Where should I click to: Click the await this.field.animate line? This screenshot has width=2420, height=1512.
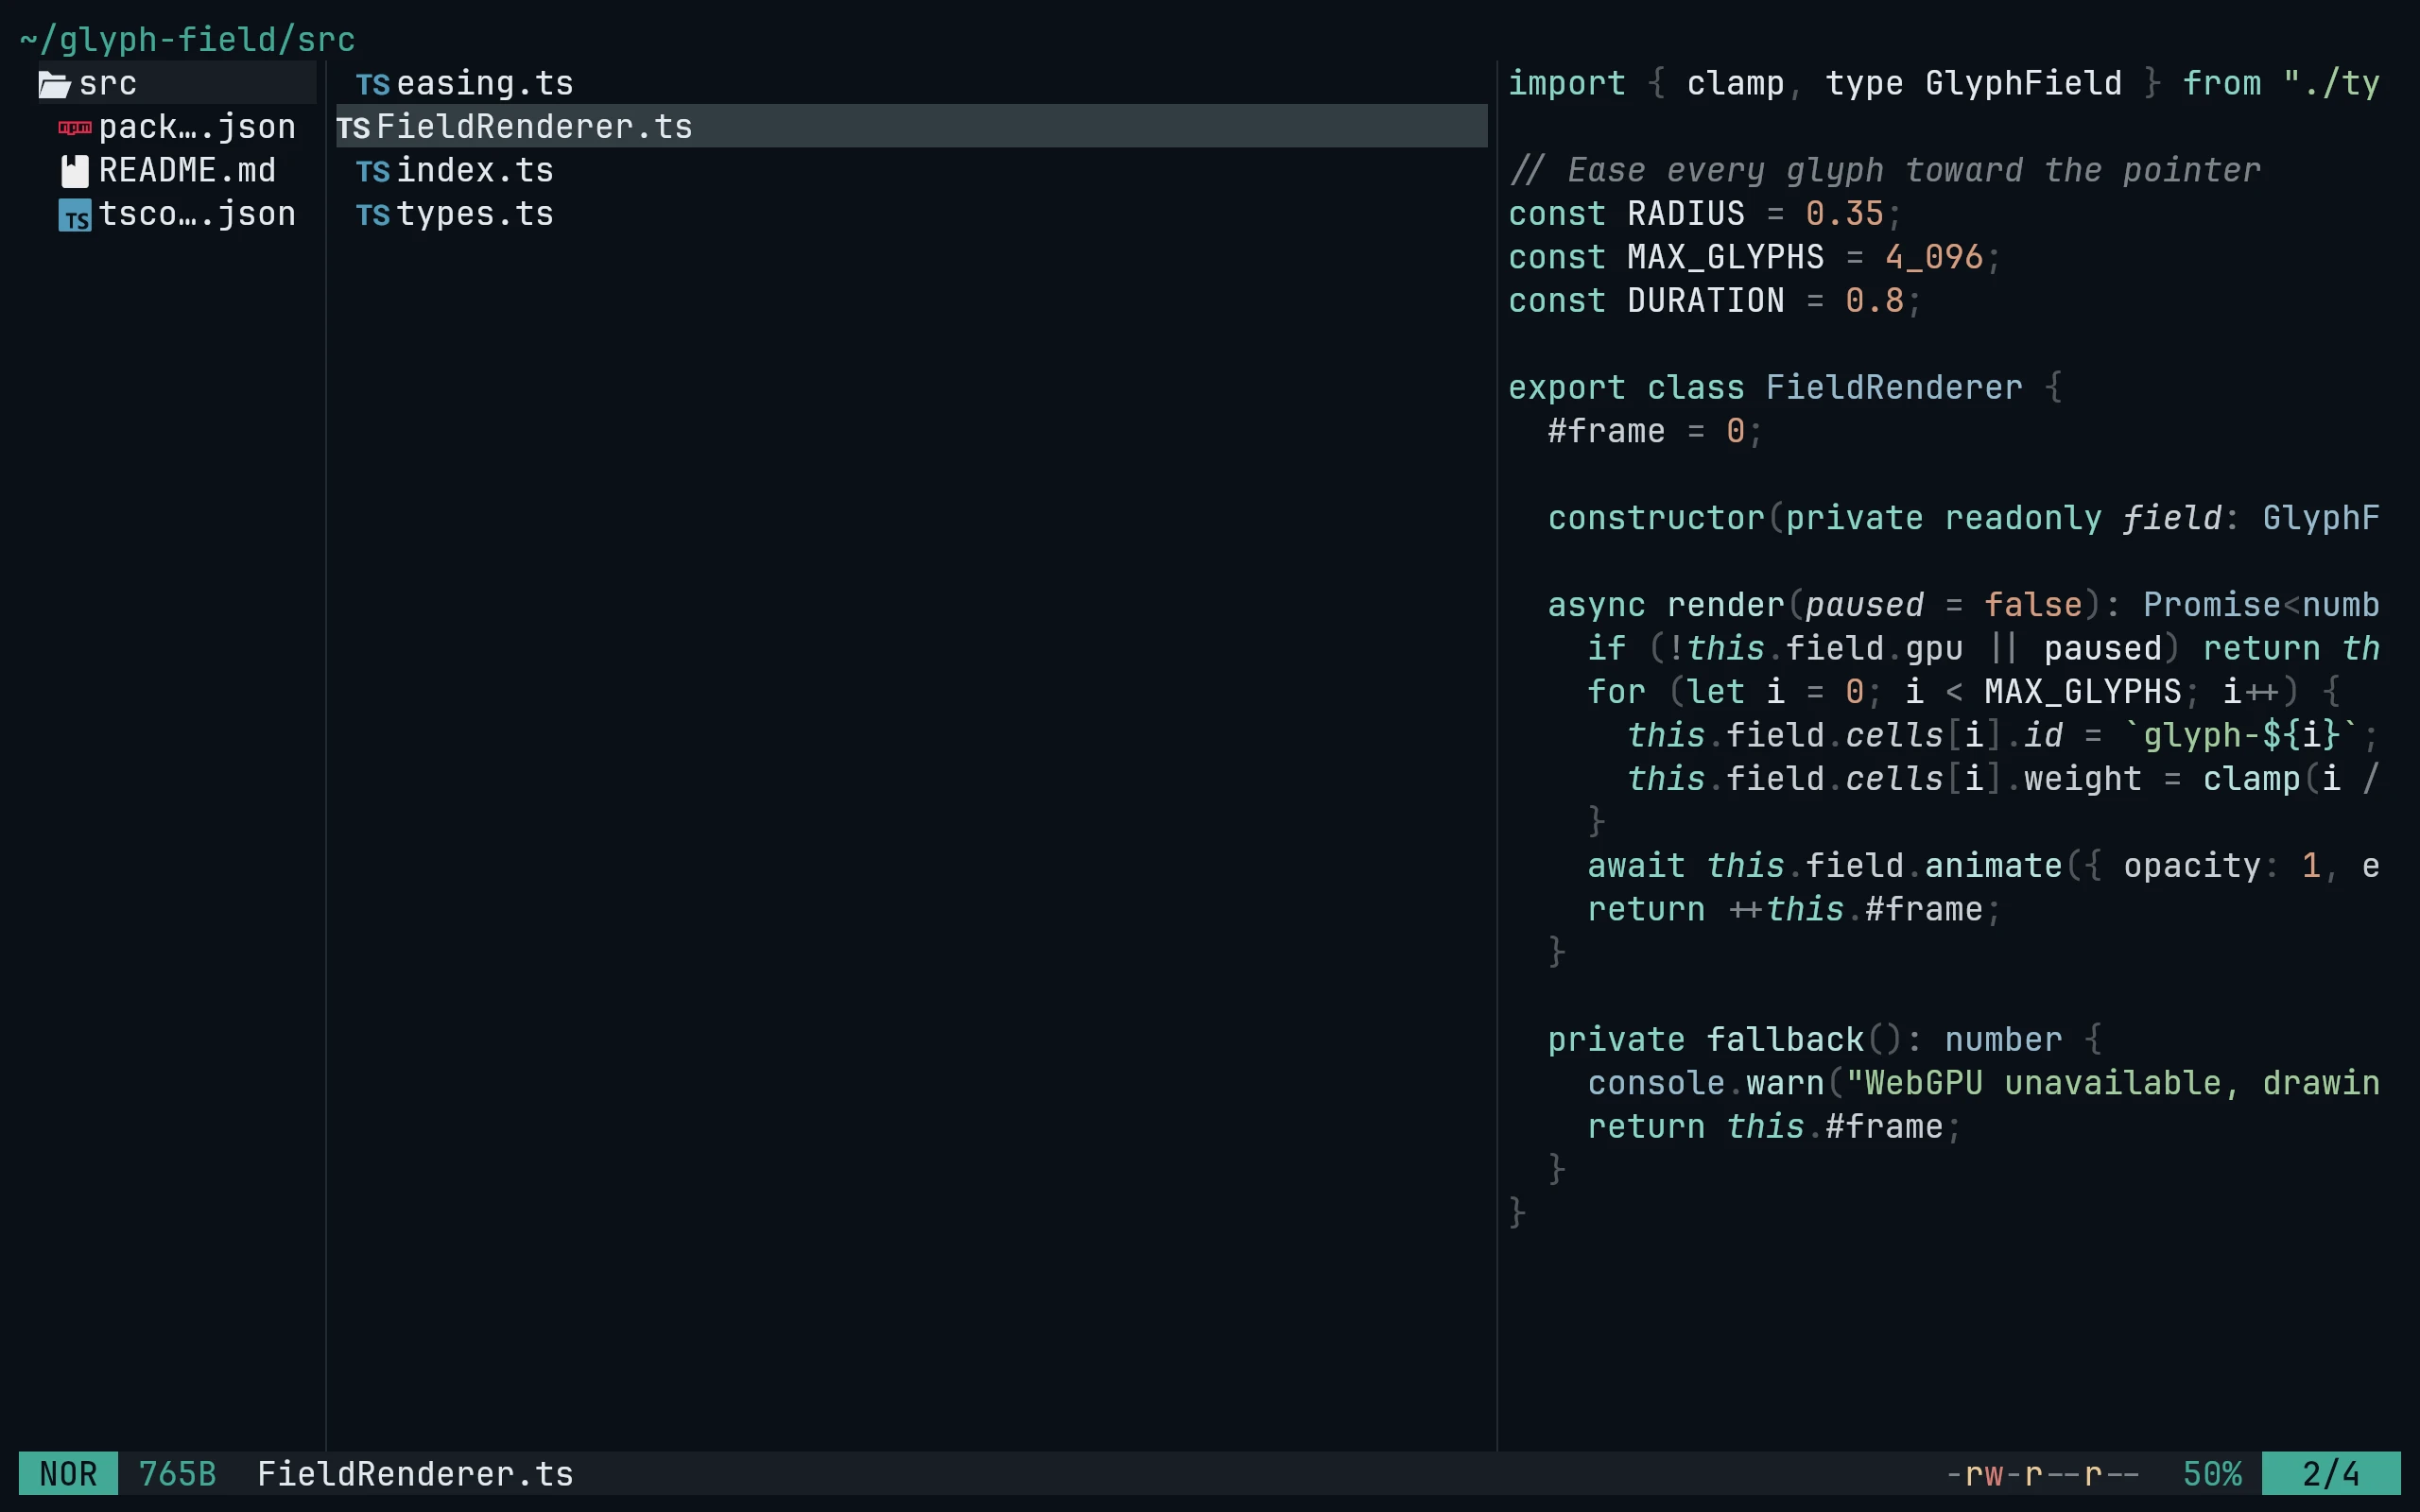1983,865
